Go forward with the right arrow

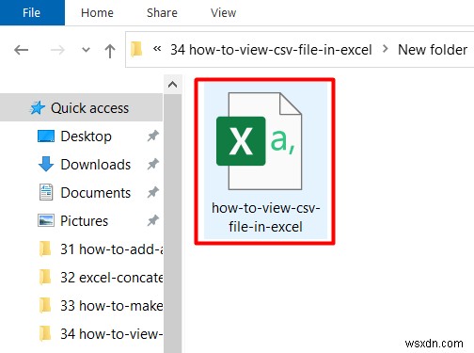[x=57, y=50]
